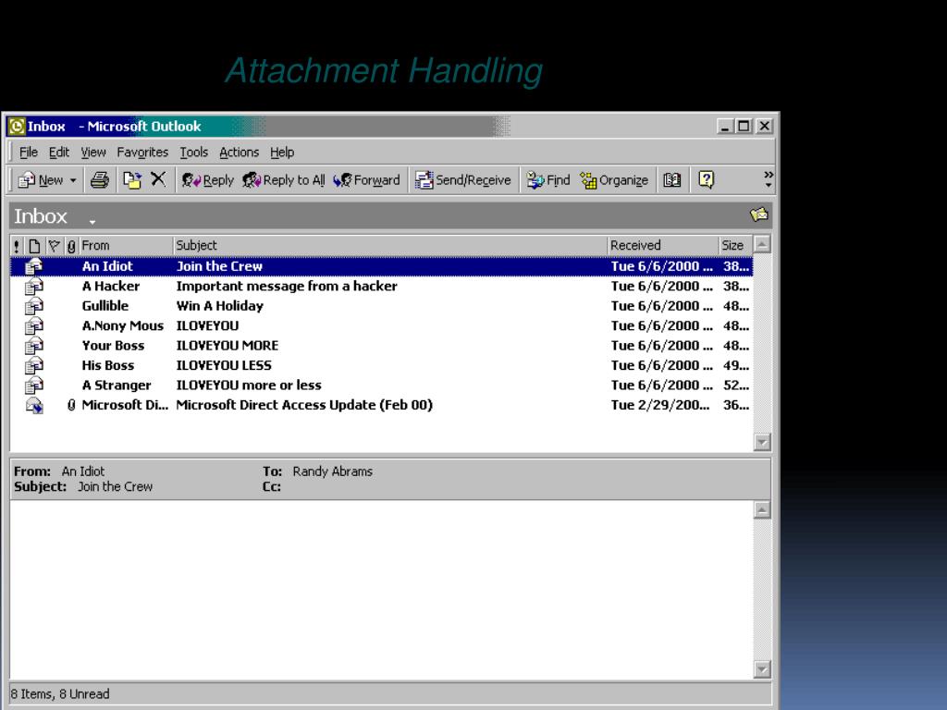Screen dimensions: 947x710
Task: Select the "ILOVEYOU LESS" message
Action: pos(382,366)
